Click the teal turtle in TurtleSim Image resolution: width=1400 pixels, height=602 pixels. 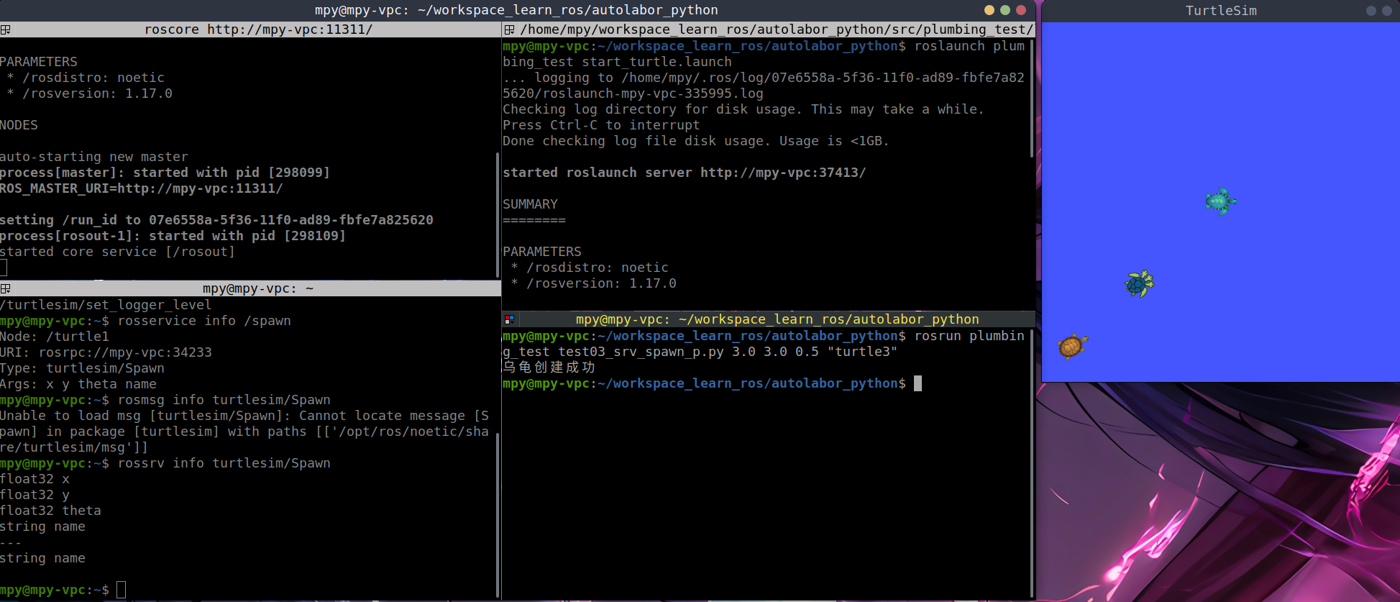(1220, 201)
